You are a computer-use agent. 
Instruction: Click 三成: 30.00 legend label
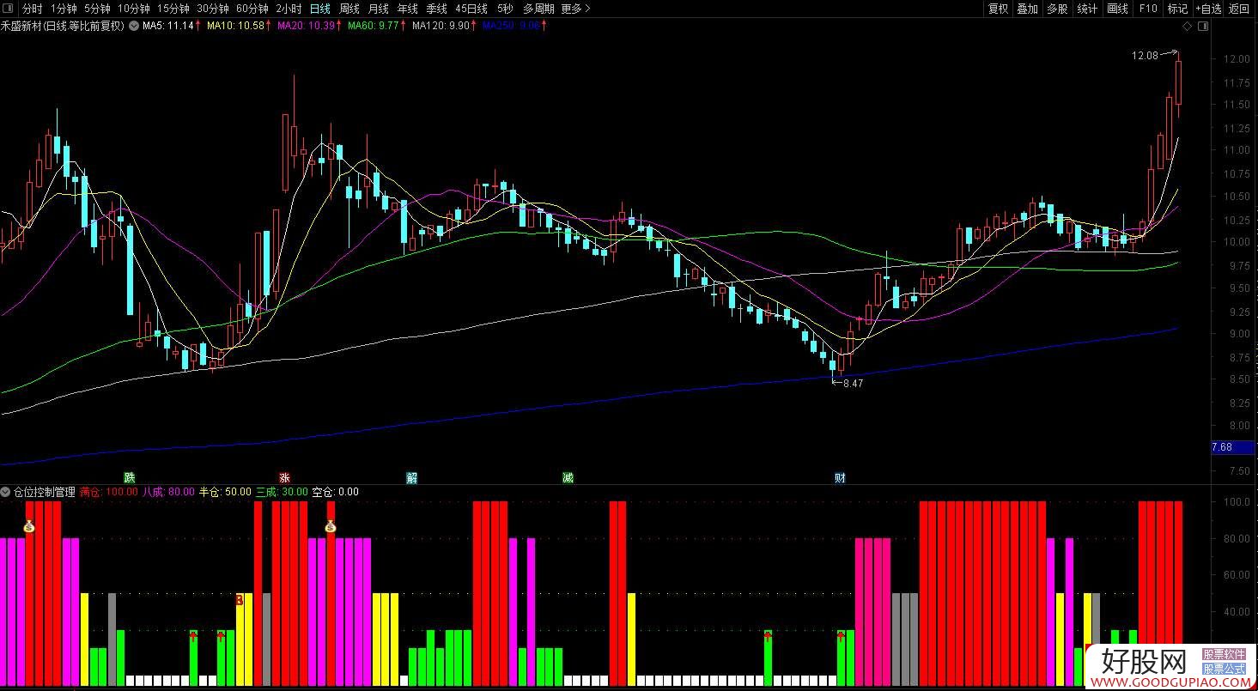(282, 492)
